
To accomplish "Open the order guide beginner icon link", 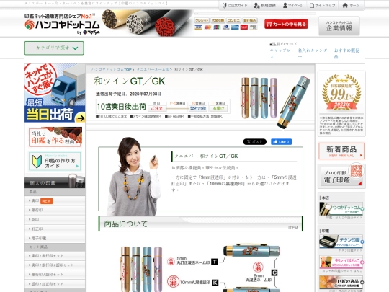I will tap(224, 5).
